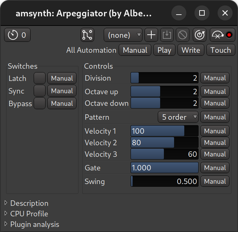This screenshot has width=238, height=232.
Task: Click the Velocity 2 slider
Action: point(165,143)
